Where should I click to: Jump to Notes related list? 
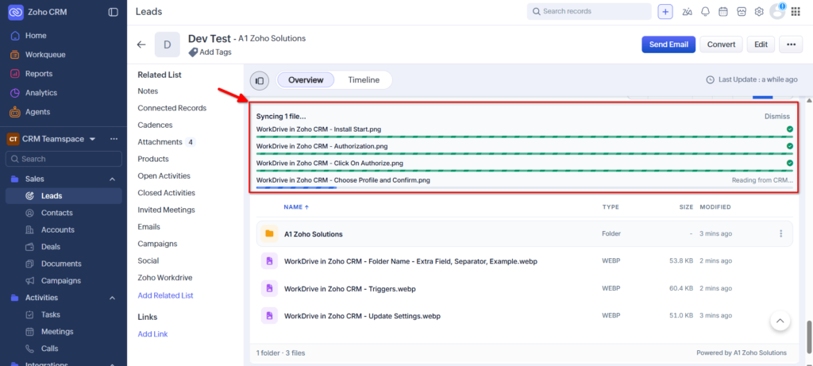148,91
